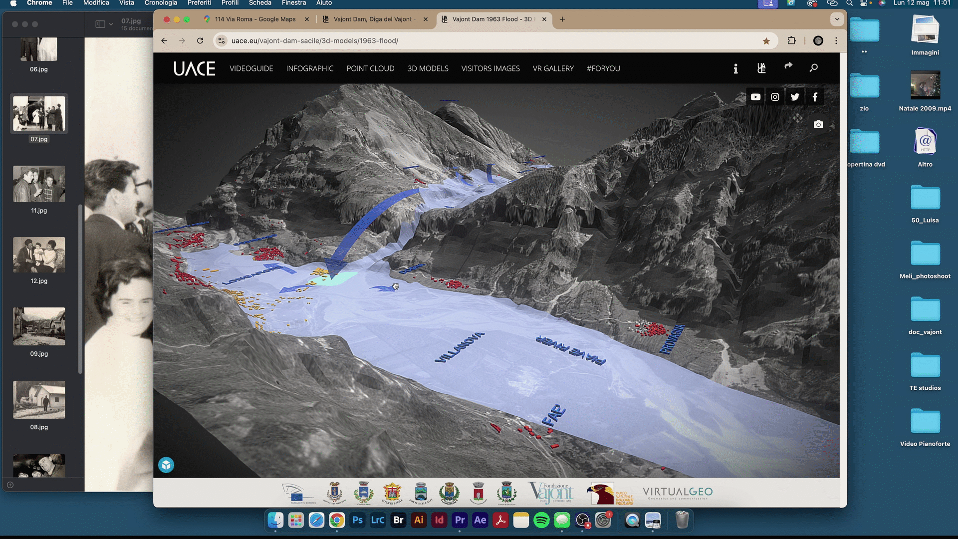Click the Twitter bird icon

tap(795, 97)
